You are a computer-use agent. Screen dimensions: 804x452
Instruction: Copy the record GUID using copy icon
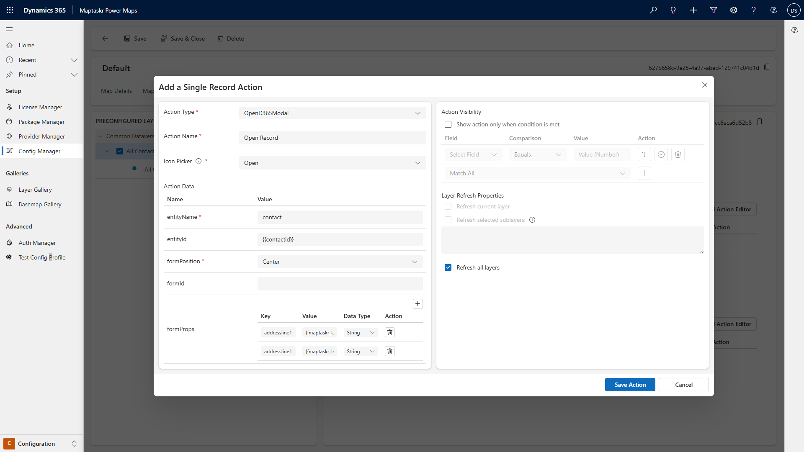(x=767, y=67)
